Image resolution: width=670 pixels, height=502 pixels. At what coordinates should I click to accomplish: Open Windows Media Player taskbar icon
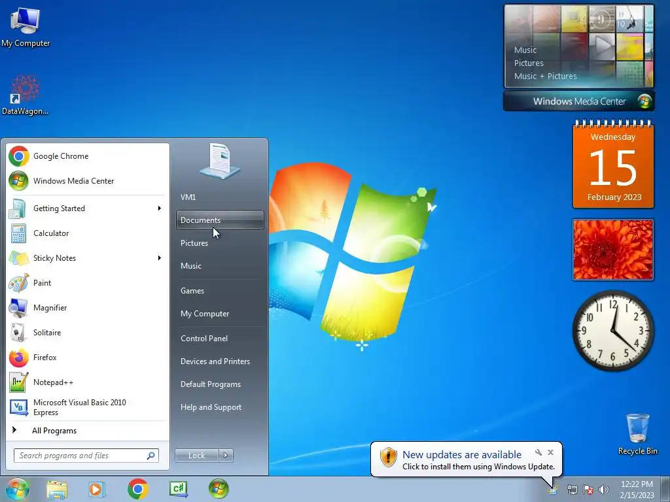click(97, 489)
